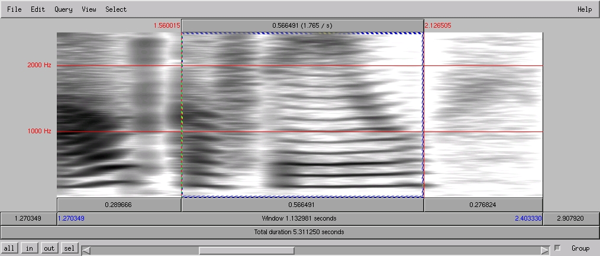Open the Help menu
Viewport: 600px width, 256px height.
(585, 9)
